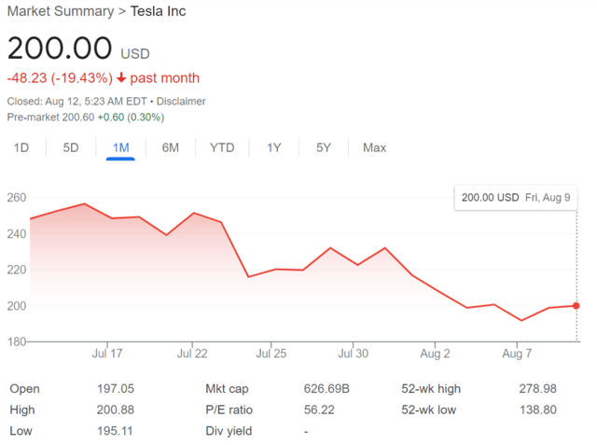Open the 1Y chart range
Screen dimensions: 597x445
coord(273,147)
